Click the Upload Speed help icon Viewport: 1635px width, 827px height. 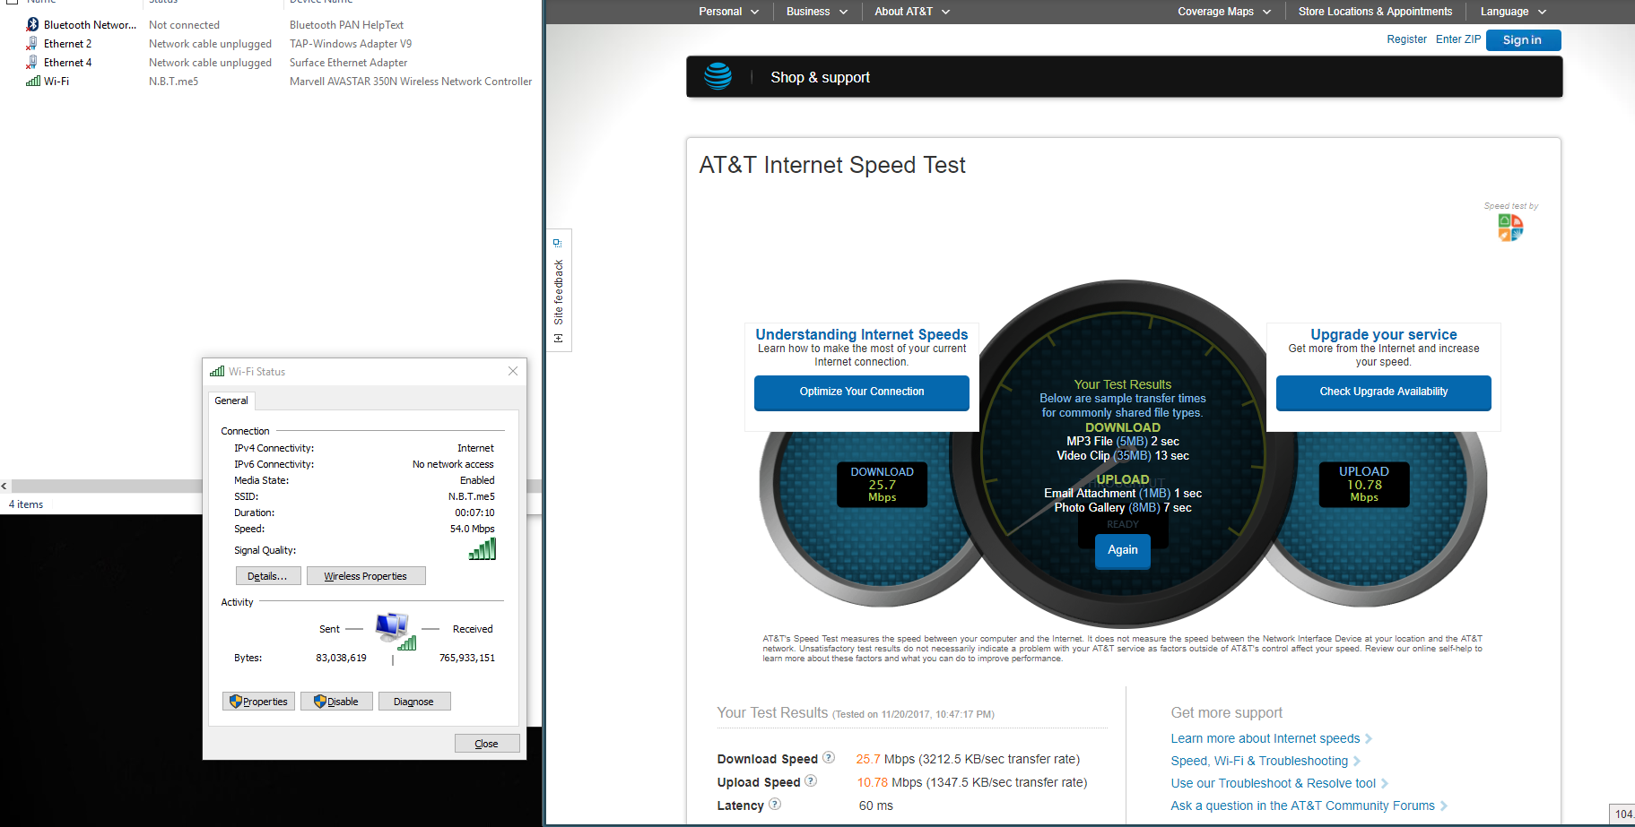point(811,781)
